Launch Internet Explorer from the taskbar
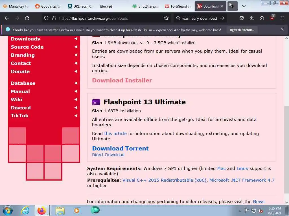Viewport: 289px width, 216px height. click(x=25, y=210)
